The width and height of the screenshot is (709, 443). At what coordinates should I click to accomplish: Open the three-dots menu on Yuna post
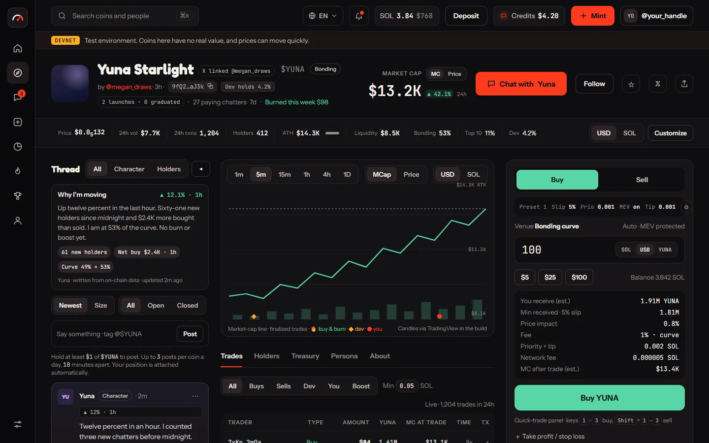tap(195, 396)
